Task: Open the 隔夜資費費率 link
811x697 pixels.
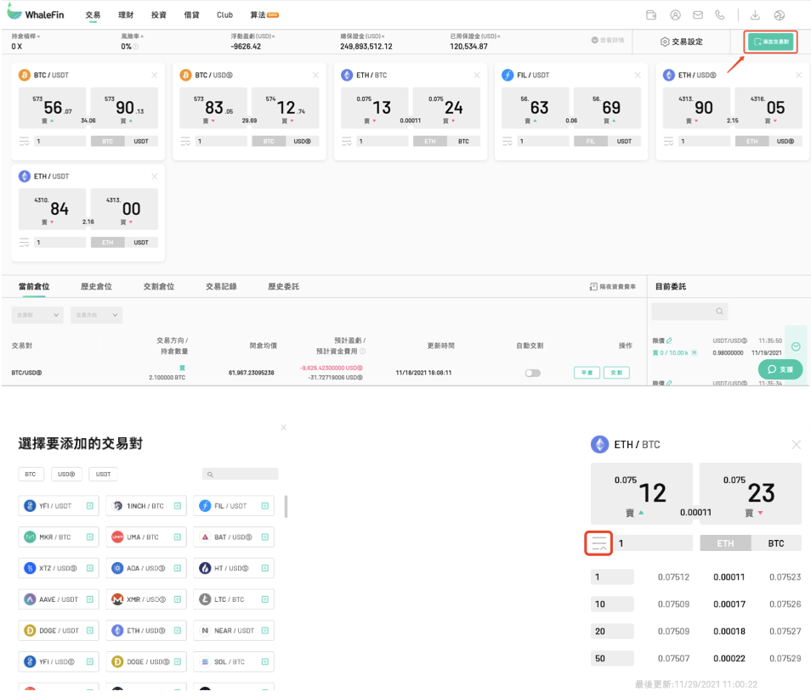Action: coord(613,287)
